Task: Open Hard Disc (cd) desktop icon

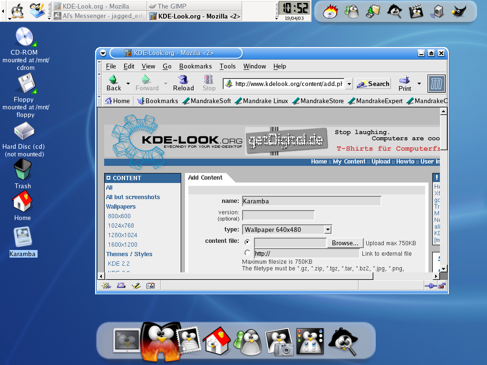Action: point(24,131)
